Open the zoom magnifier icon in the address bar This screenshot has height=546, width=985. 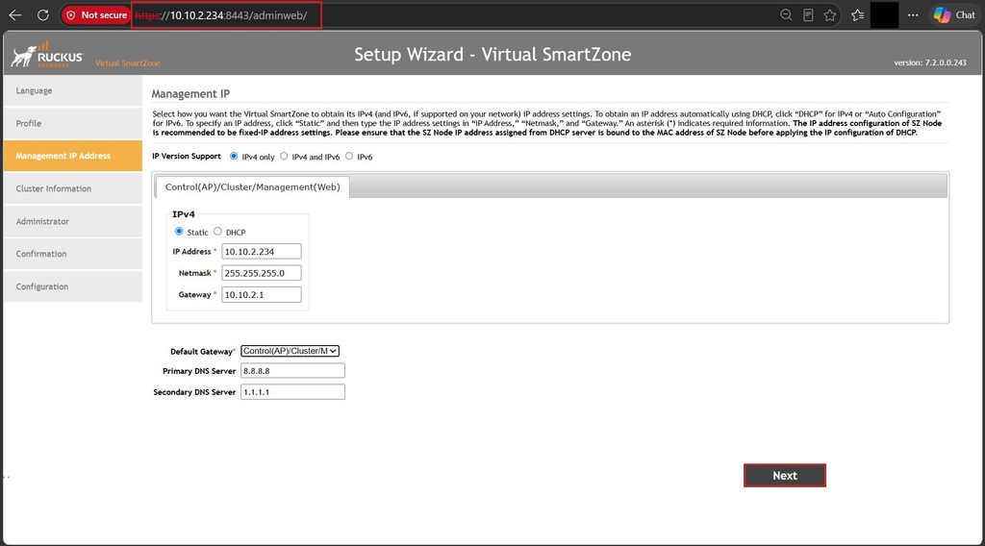786,15
